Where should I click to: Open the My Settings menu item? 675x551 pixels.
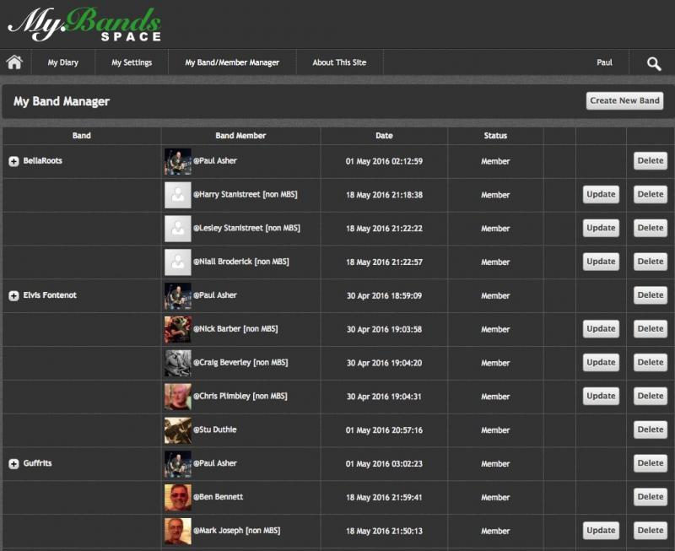coord(132,62)
